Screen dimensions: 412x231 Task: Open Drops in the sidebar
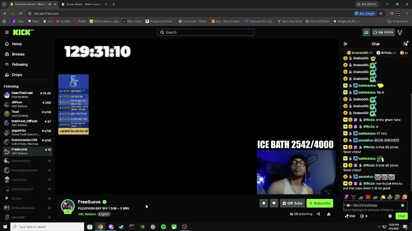pyautogui.click(x=27, y=75)
